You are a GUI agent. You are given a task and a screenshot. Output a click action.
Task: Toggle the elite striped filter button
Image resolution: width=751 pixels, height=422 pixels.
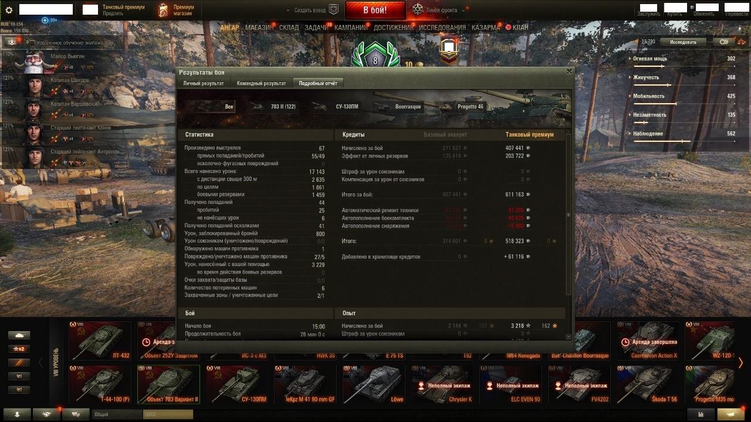[19, 363]
